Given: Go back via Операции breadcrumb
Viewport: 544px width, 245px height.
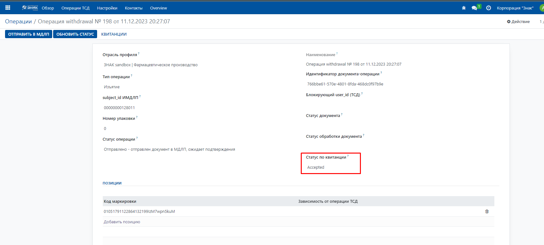Looking at the screenshot, I should click(x=18, y=21).
